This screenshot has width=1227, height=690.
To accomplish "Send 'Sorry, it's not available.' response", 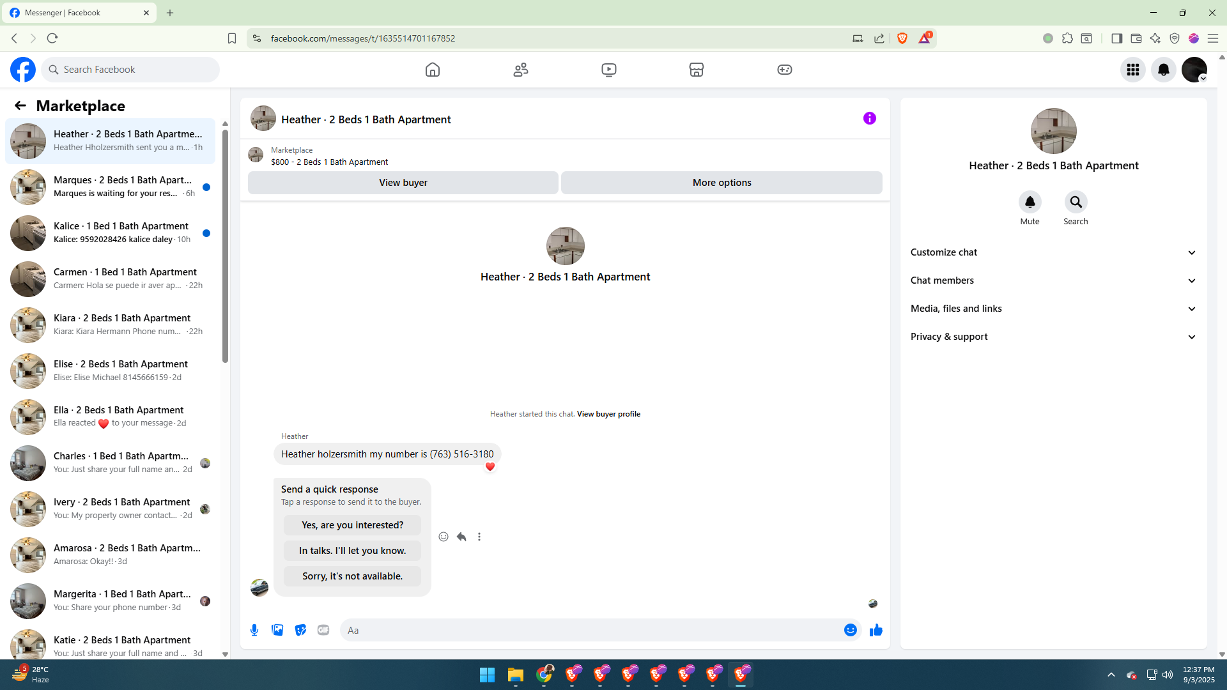I will point(353,576).
